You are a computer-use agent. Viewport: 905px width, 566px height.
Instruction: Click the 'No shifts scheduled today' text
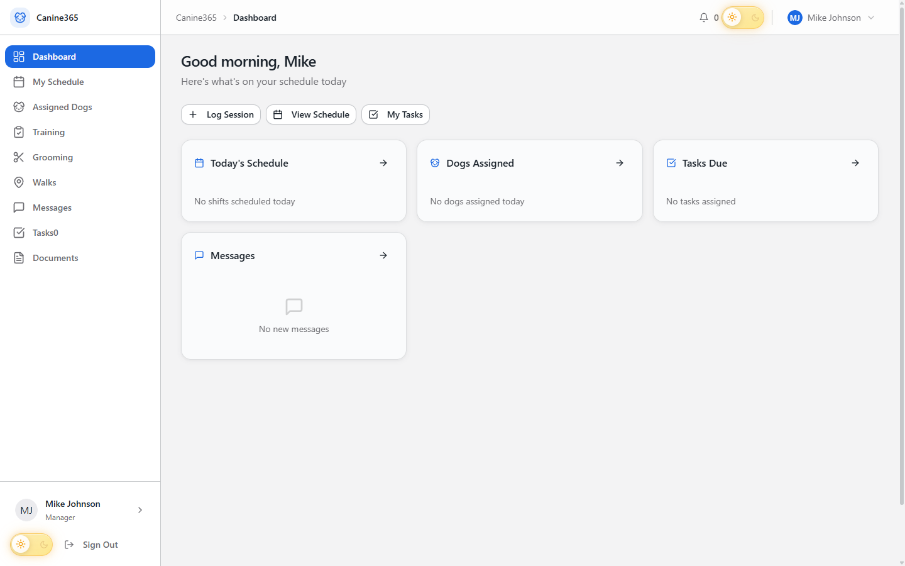pyautogui.click(x=244, y=201)
